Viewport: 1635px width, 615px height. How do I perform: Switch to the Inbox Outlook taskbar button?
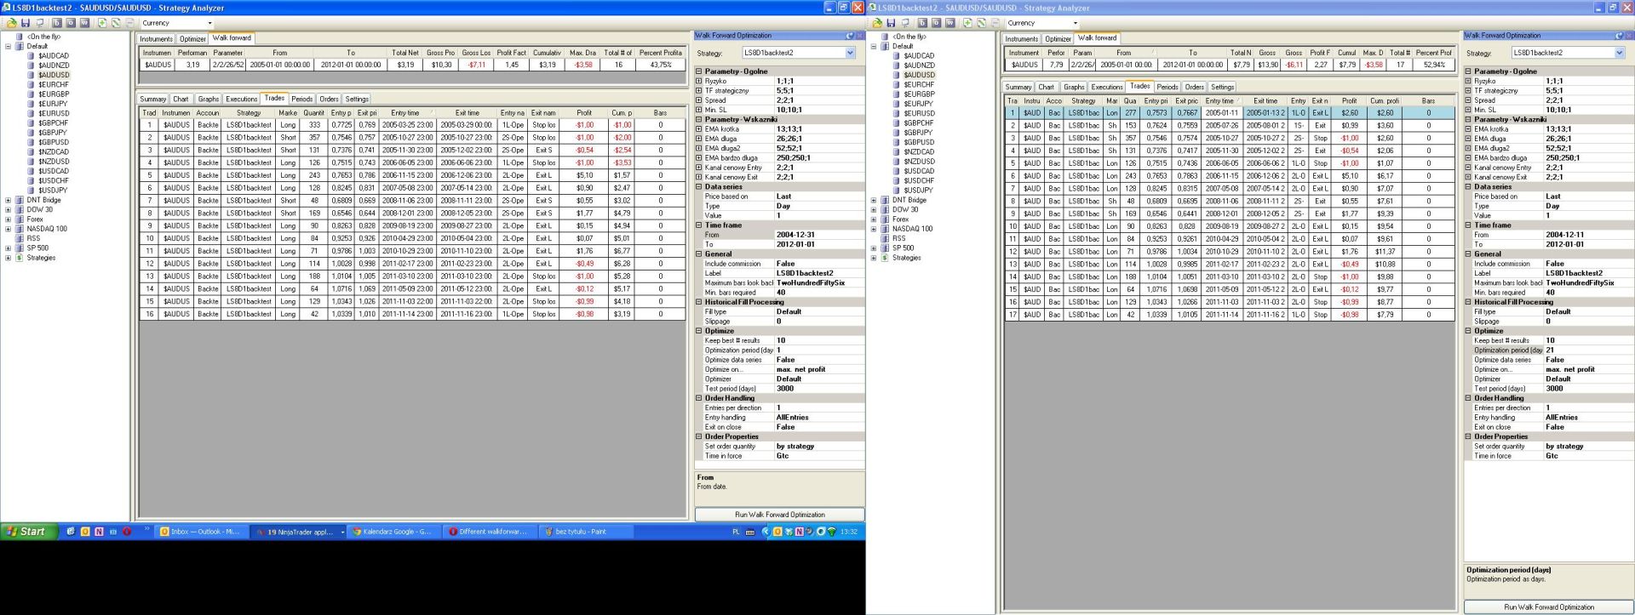[x=201, y=532]
